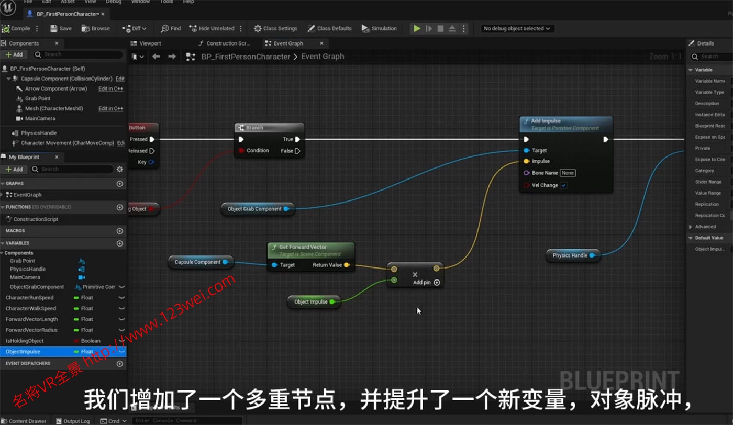Open My Blueprint settings gear icon
733x425 pixels.
pos(120,169)
